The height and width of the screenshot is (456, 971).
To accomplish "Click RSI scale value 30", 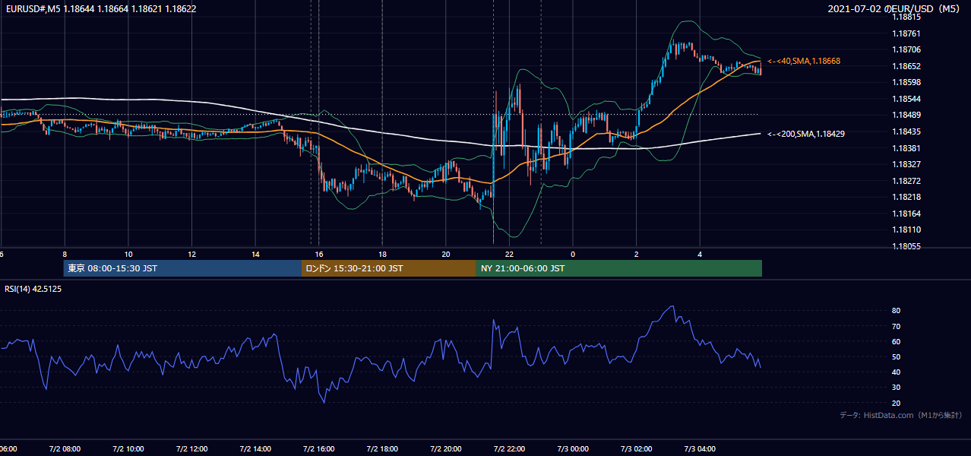I will (x=897, y=387).
